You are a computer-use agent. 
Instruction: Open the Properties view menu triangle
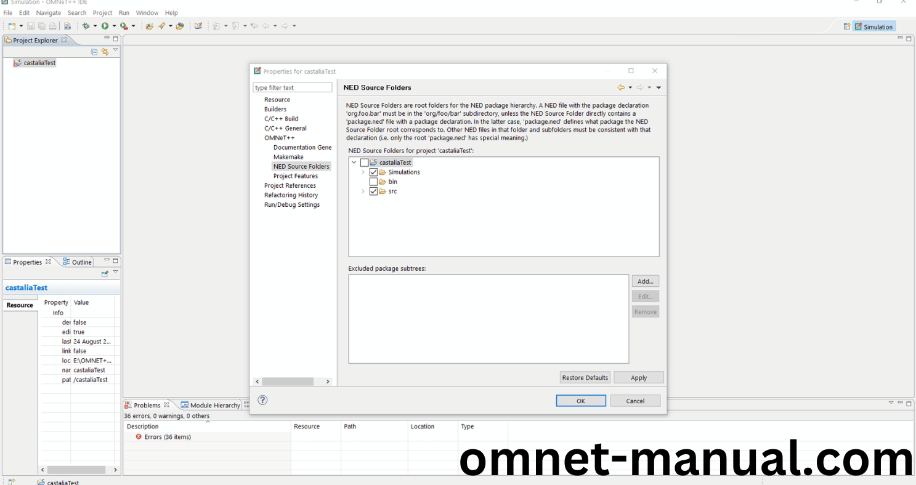115,272
